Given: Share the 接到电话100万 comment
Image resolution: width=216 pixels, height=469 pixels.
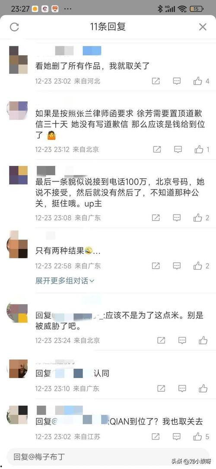Looking at the screenshot, I should tap(156, 218).
